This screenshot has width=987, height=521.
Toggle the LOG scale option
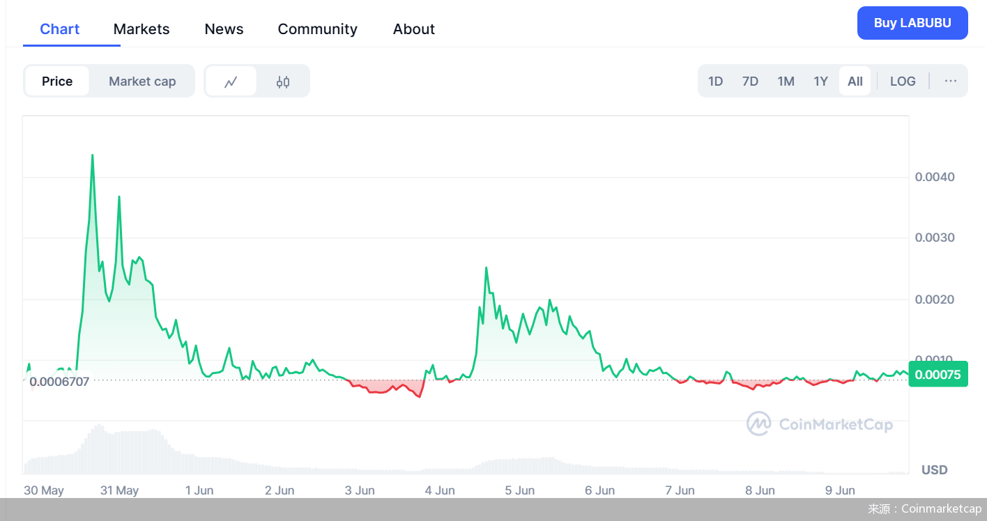[902, 81]
